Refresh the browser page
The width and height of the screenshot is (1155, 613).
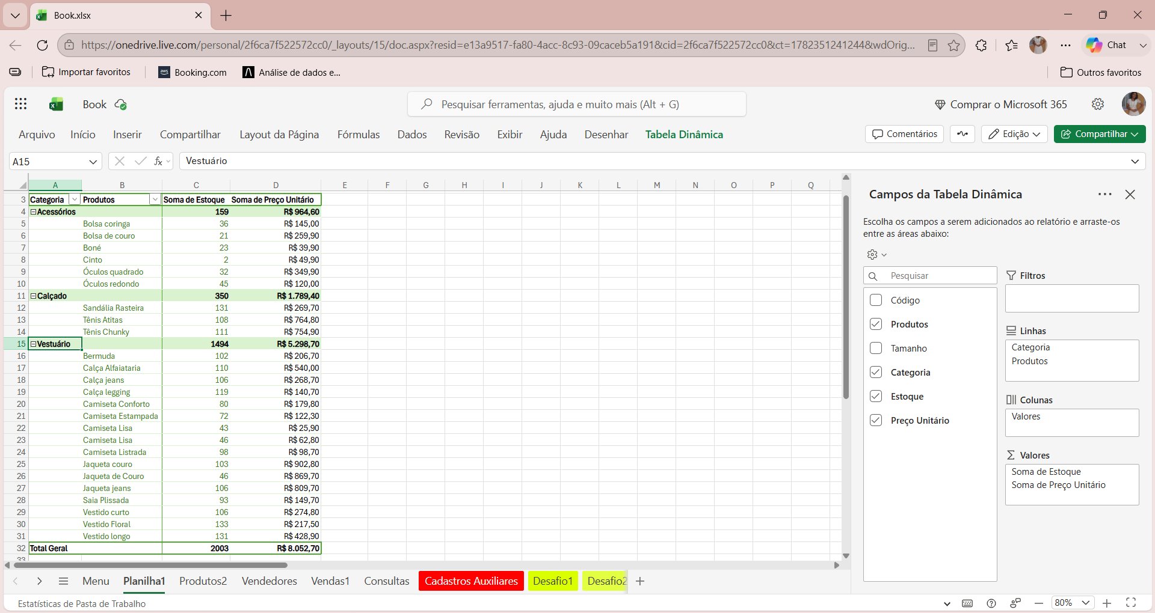[x=42, y=45]
